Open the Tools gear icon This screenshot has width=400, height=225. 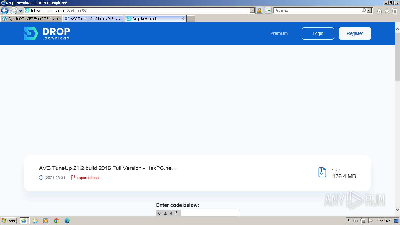[x=395, y=11]
